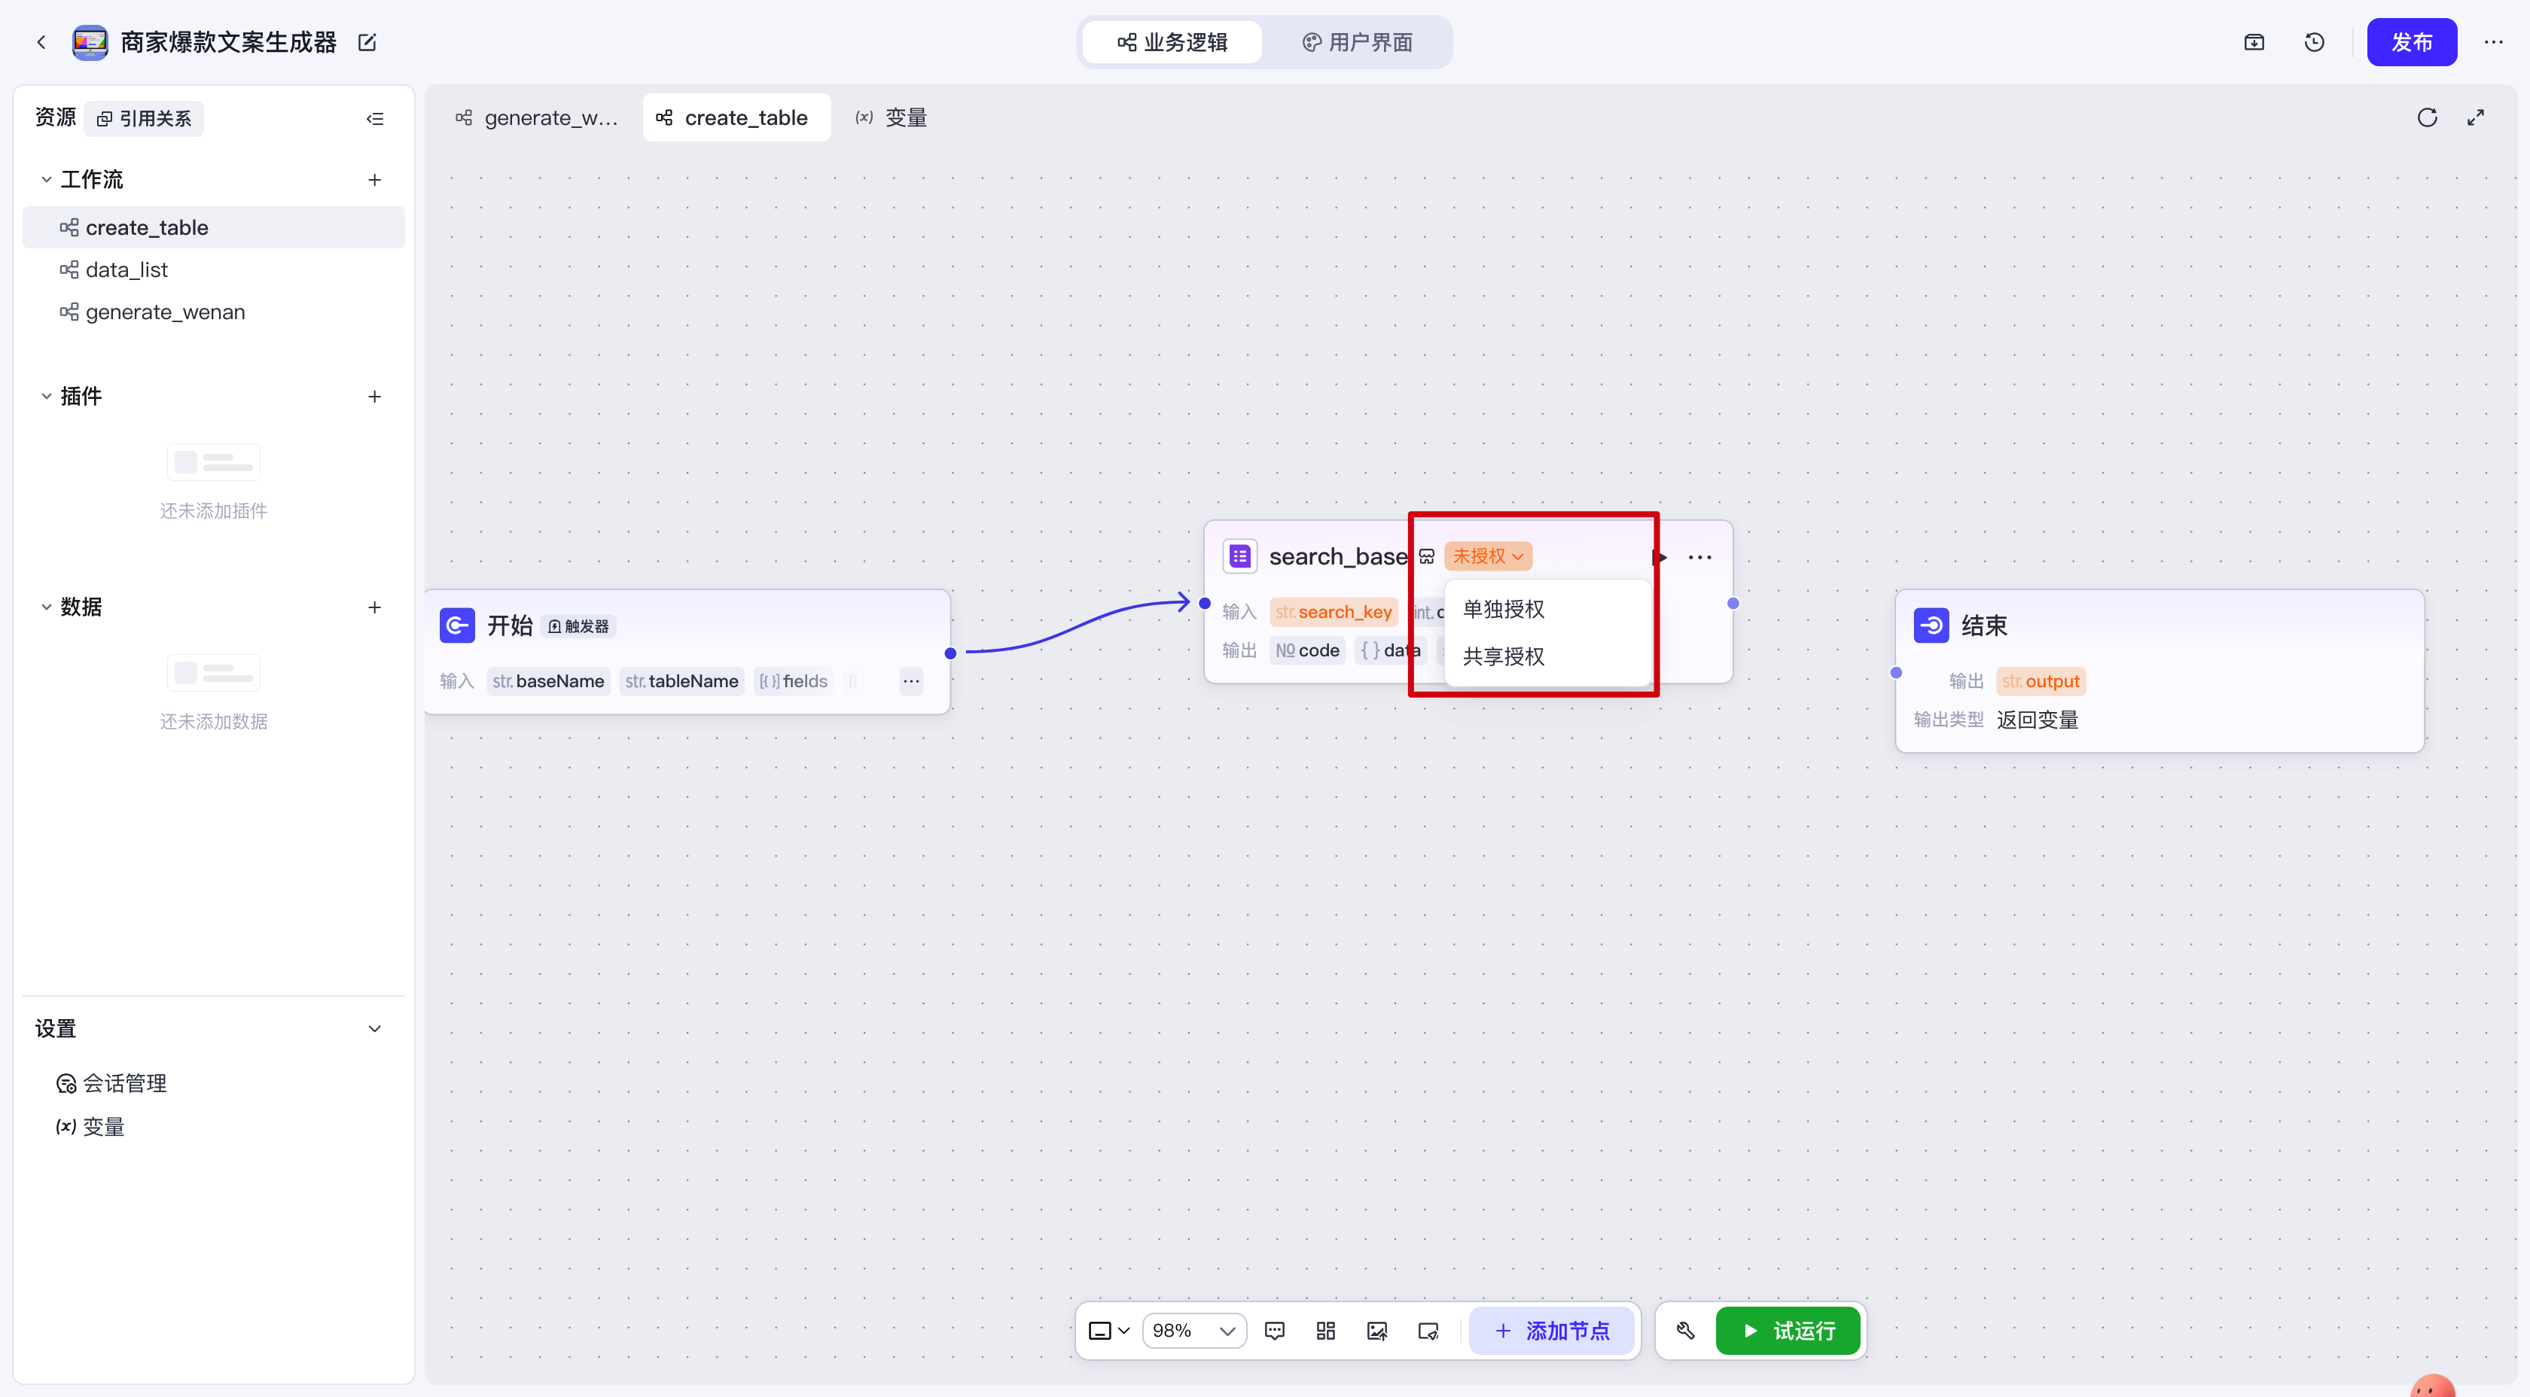Open the search_base node three-dot menu
The width and height of the screenshot is (2530, 1397).
tap(1700, 557)
